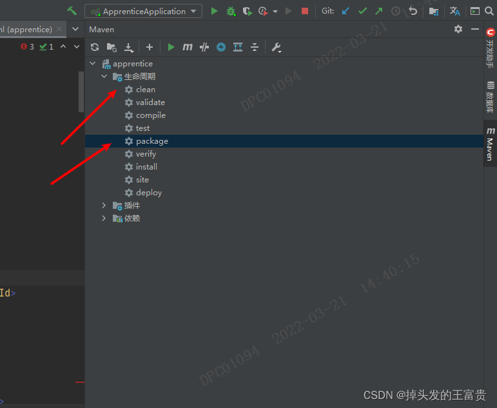The image size is (497, 408).
Task: Open the 开发助手 side tool window
Action: (490, 48)
